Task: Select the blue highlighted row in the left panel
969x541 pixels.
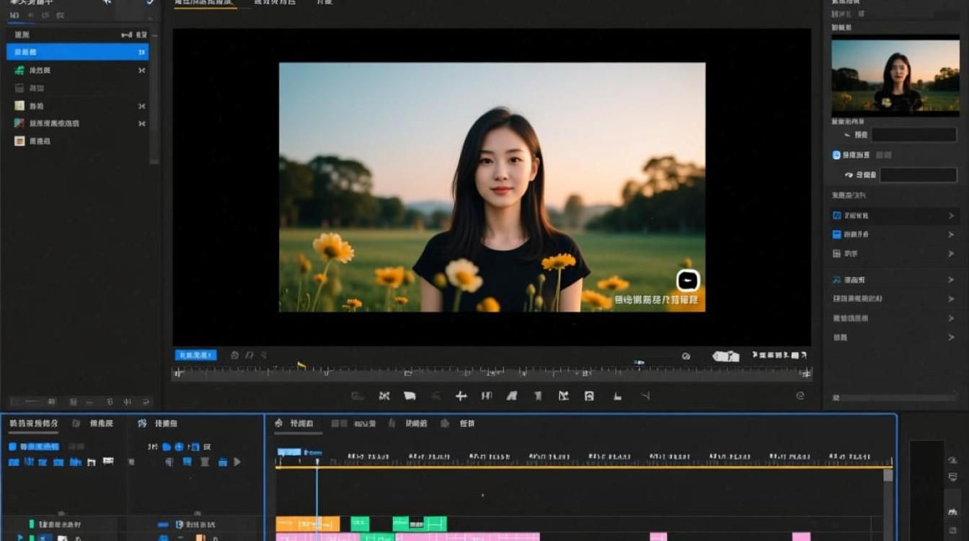Action: point(77,52)
